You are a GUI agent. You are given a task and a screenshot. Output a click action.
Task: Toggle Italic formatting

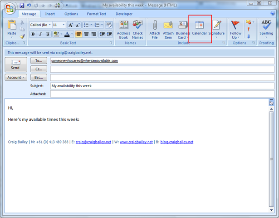[40, 34]
